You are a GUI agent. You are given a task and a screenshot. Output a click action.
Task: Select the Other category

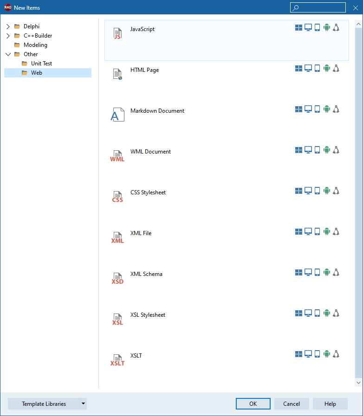[x=31, y=54]
